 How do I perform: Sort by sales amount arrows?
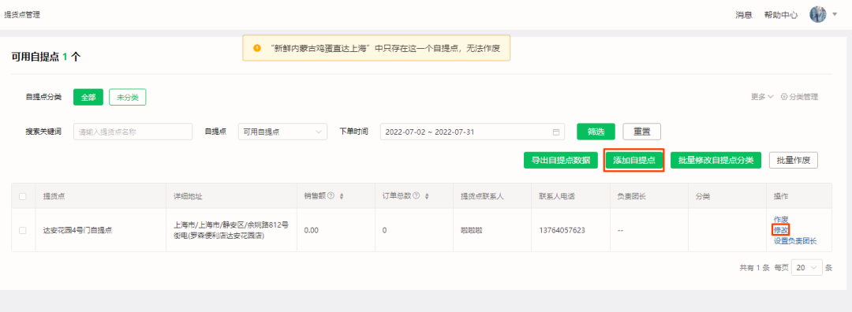coord(342,196)
